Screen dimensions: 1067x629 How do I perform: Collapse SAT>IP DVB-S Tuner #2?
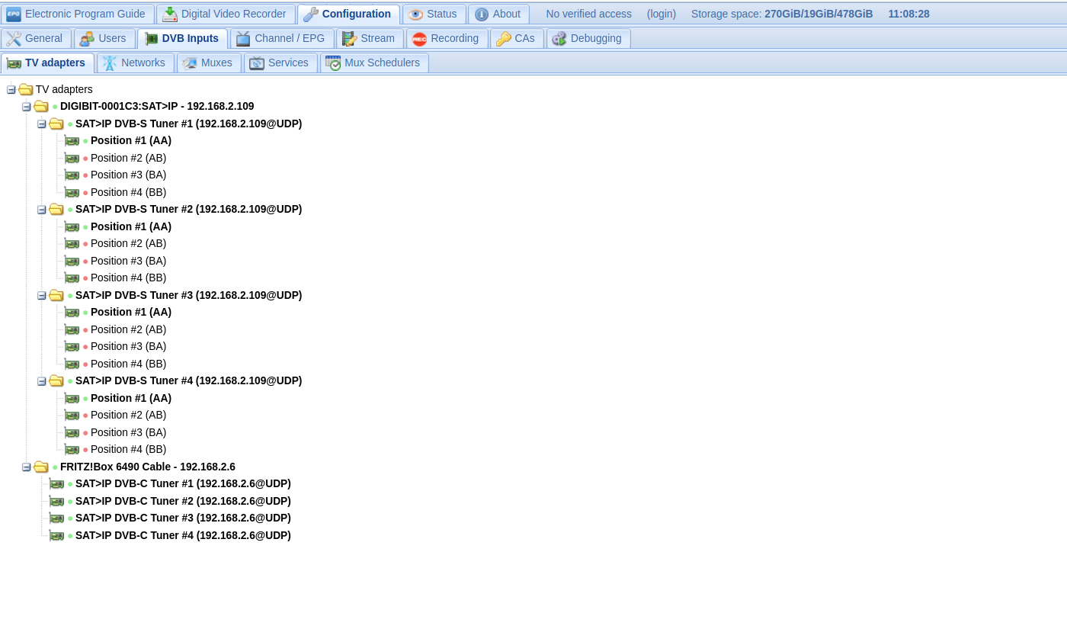(x=41, y=210)
